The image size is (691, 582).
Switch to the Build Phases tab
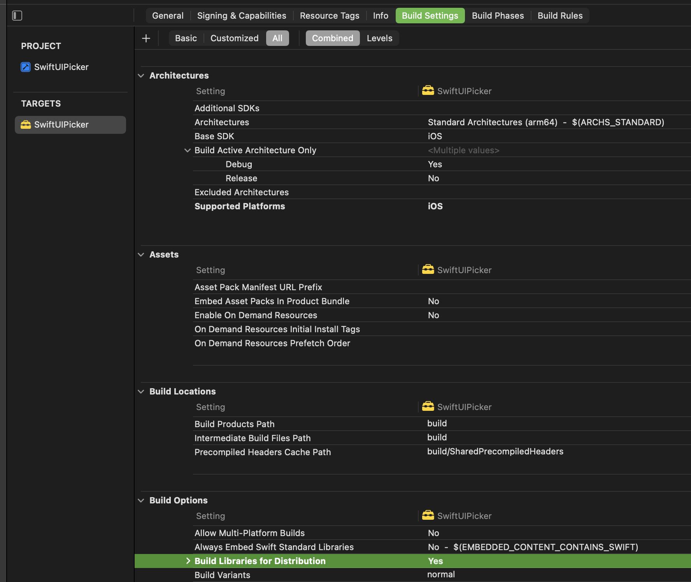498,16
